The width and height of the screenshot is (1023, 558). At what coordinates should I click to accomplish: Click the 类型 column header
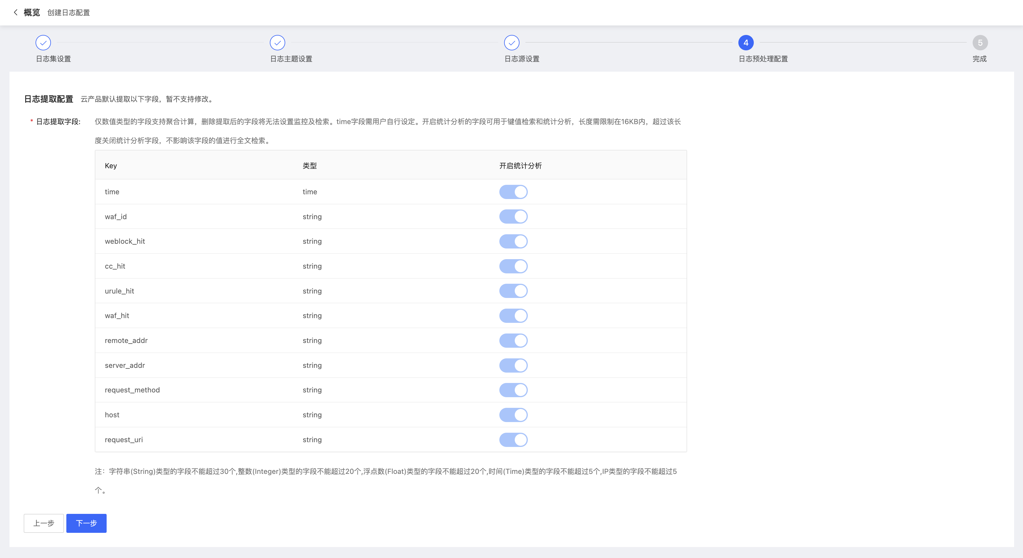pyautogui.click(x=310, y=166)
